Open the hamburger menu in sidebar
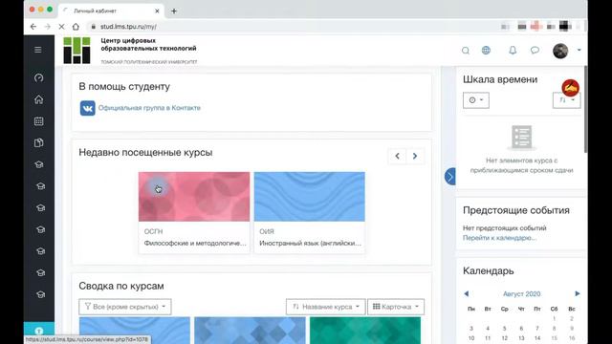 pos(38,50)
